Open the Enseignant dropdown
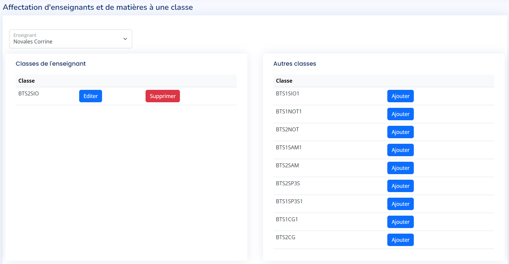This screenshot has height=264, width=509. click(x=70, y=39)
